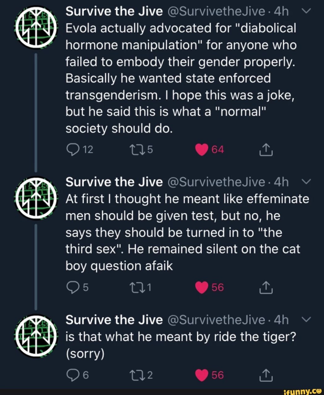This screenshot has height=395, width=324.
Task: Open 'Survive the Jive' name on the last tweet
Action: pyautogui.click(x=114, y=320)
